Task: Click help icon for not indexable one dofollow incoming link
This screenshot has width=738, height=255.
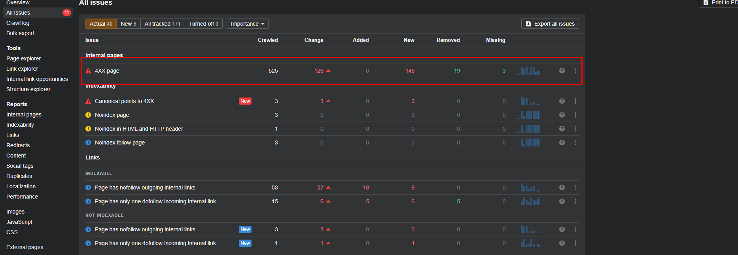Action: pyautogui.click(x=562, y=243)
